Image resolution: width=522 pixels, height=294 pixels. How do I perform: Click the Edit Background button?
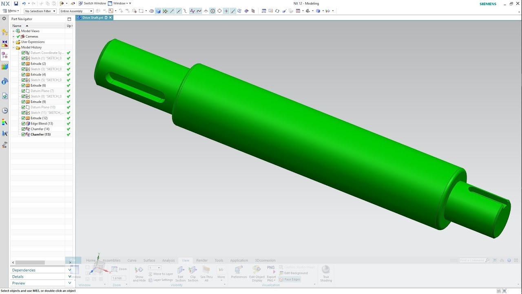coord(294,273)
